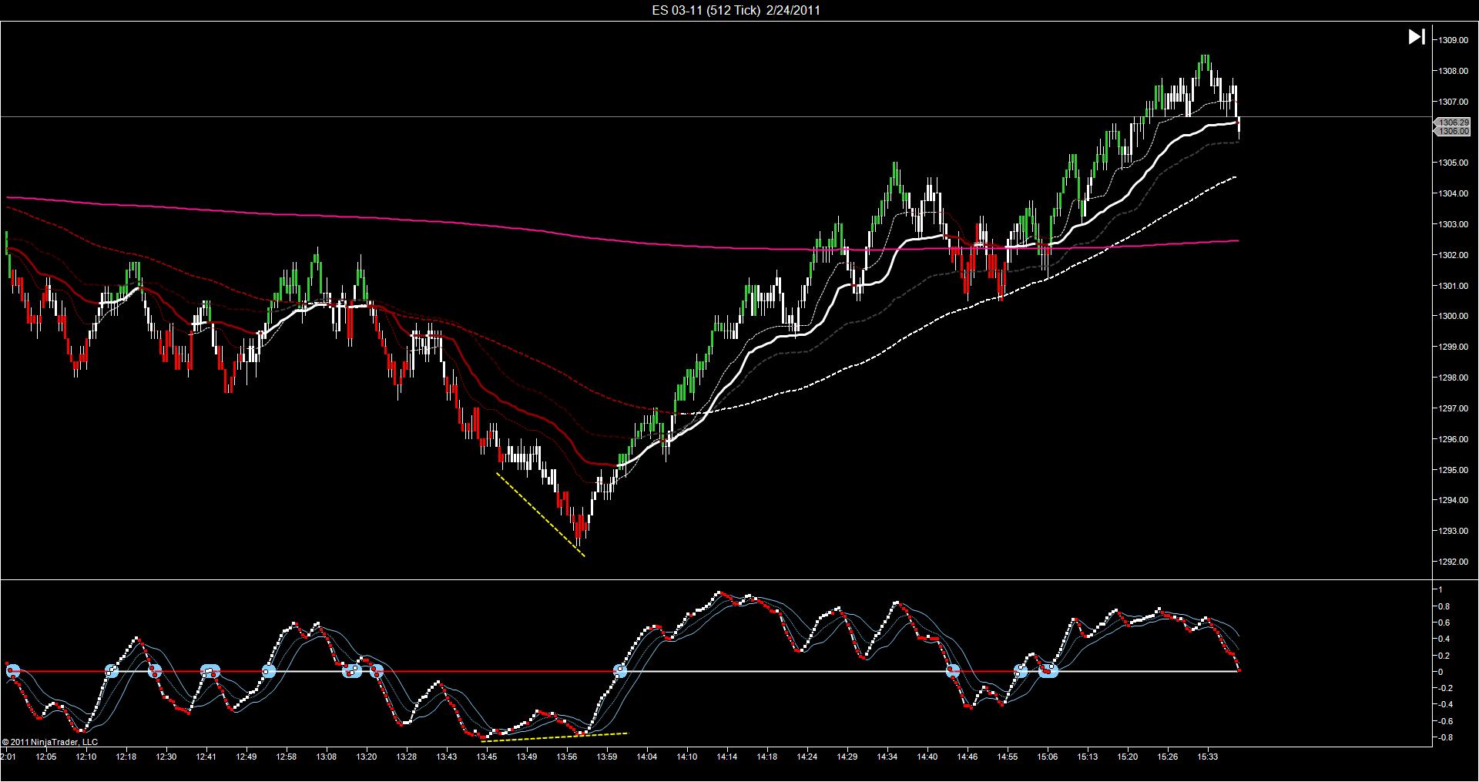
Task: Click the 1305.00 price axis label
Action: (x=1453, y=163)
